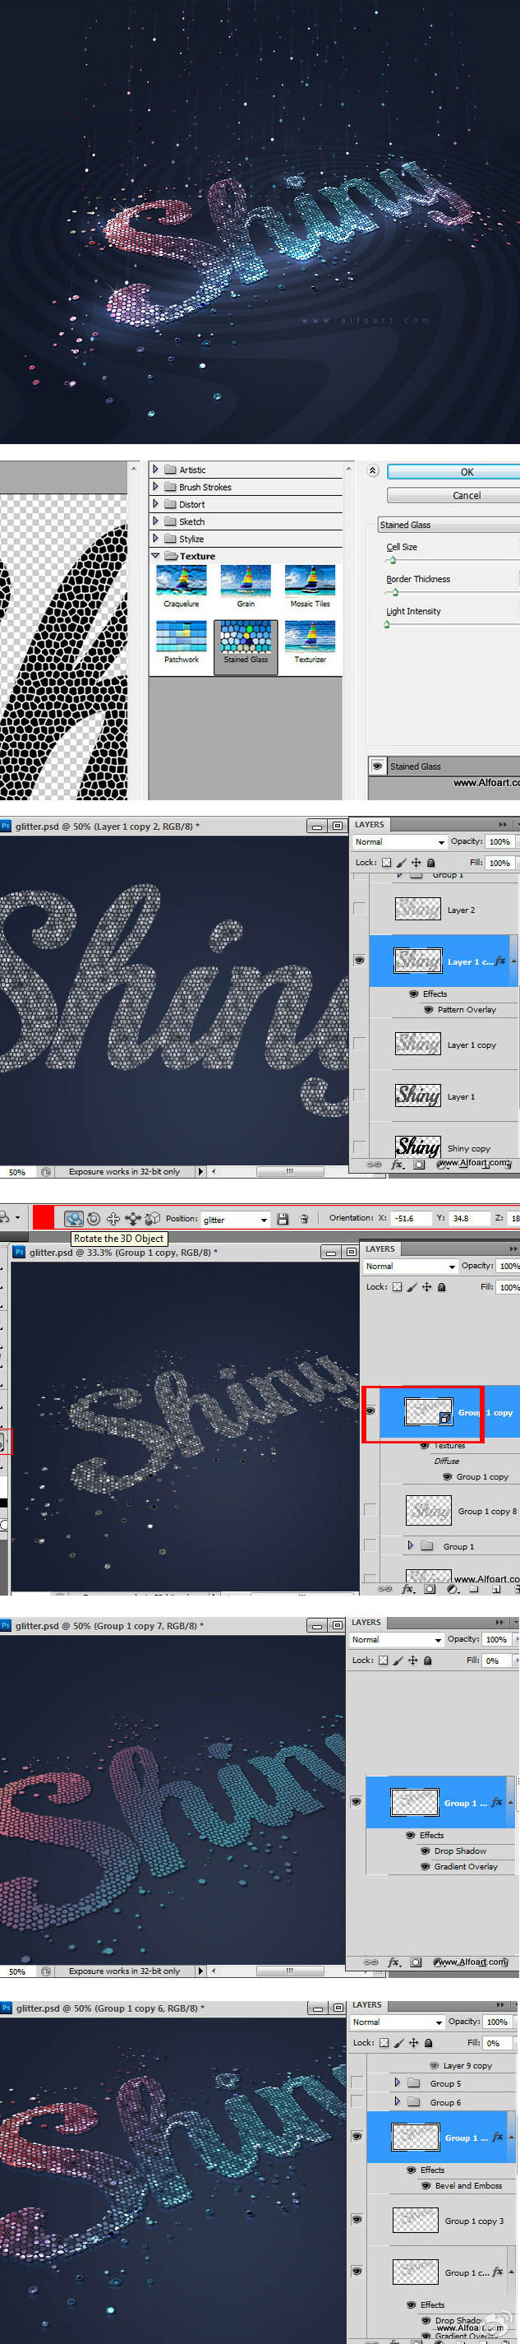Expand the Artistic filter folder
This screenshot has width=520, height=2344.
pyautogui.click(x=155, y=470)
